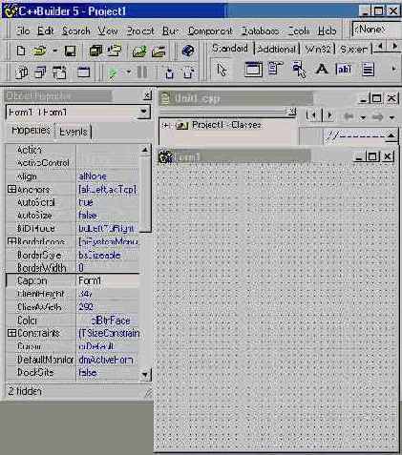Click the Color property value clBtnFace

click(x=108, y=321)
